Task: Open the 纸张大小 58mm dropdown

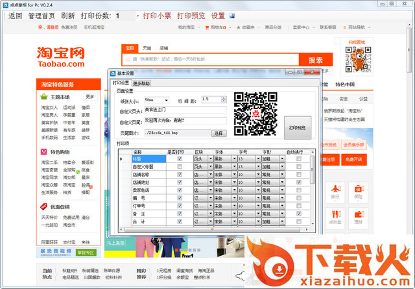Action: 166,100
